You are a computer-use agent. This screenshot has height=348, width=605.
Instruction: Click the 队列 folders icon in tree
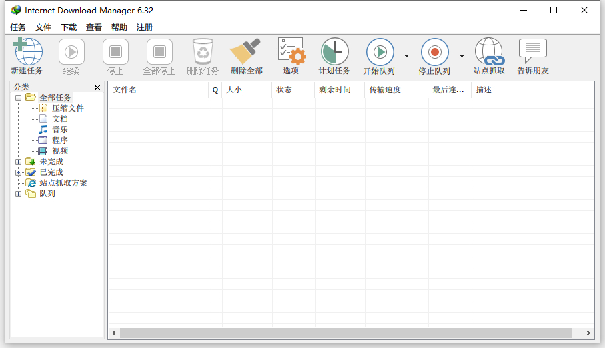(31, 194)
